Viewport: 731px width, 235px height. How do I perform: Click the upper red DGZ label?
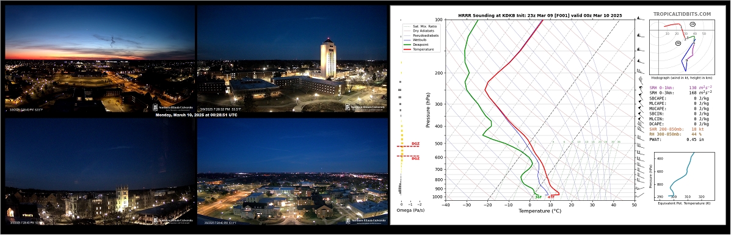(x=415, y=143)
